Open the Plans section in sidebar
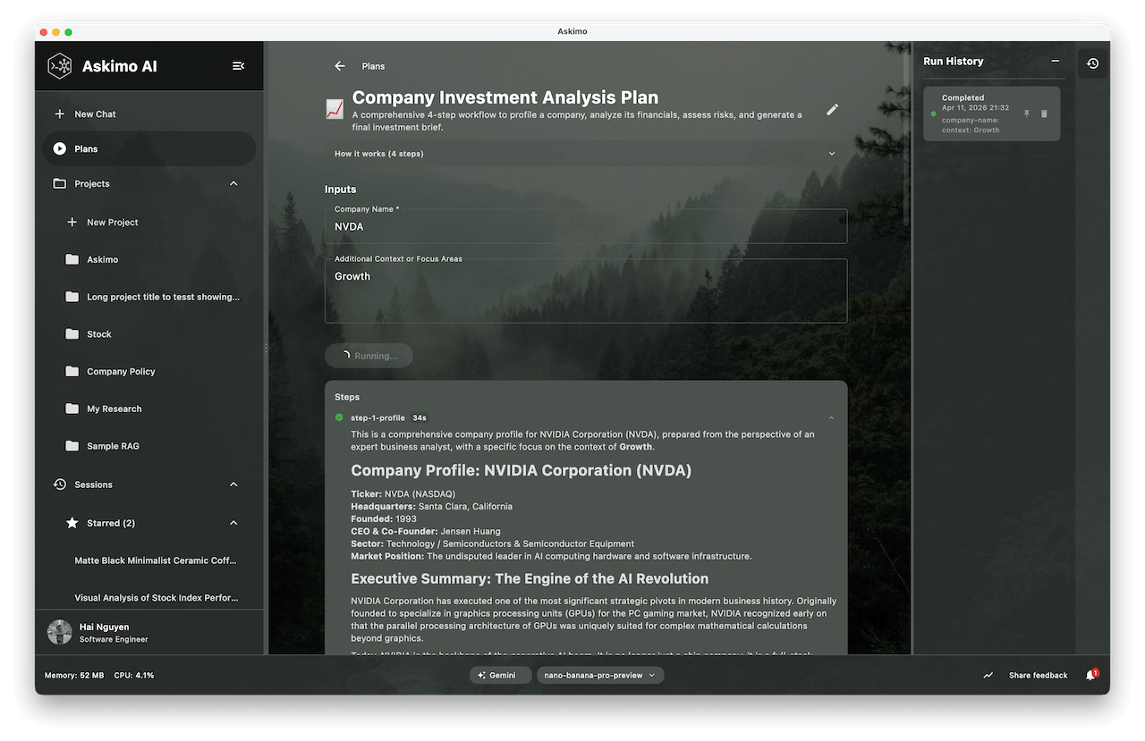Viewport: 1145px width, 741px height. click(x=149, y=149)
